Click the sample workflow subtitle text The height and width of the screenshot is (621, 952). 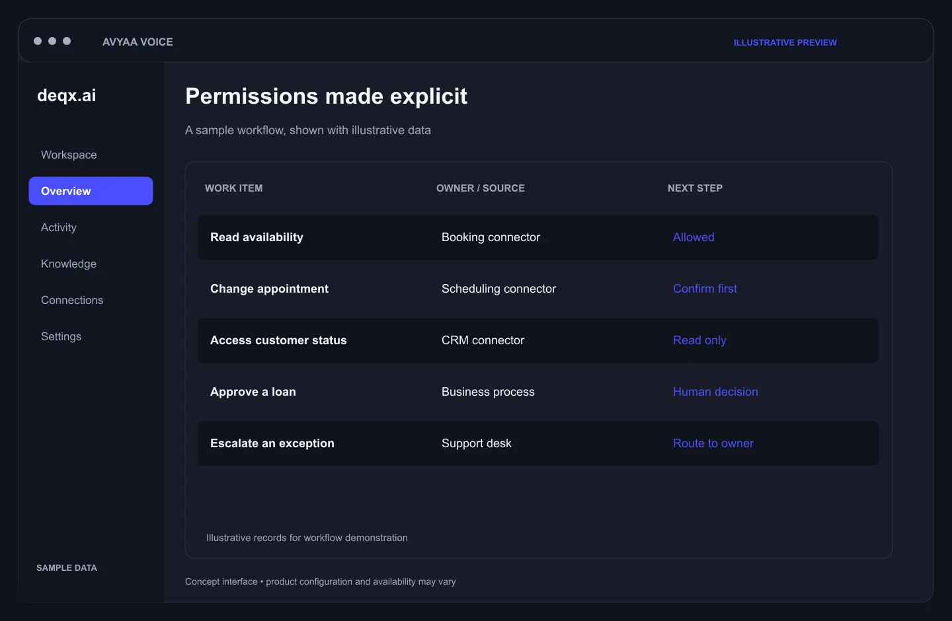(308, 130)
